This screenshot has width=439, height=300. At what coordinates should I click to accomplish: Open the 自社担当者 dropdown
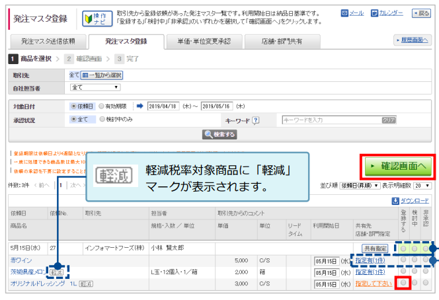click(x=95, y=87)
